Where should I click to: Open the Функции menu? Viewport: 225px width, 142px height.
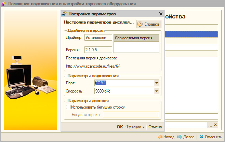click(x=135, y=127)
